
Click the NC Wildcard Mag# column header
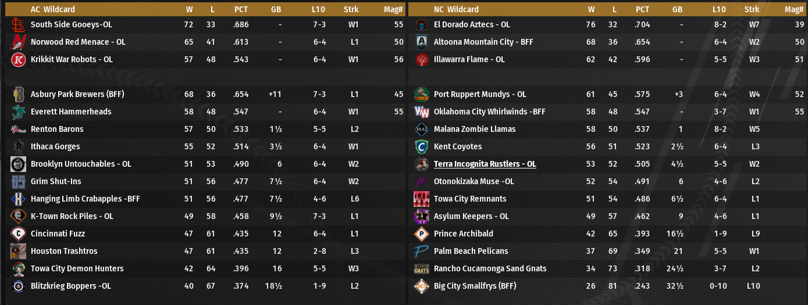click(793, 9)
